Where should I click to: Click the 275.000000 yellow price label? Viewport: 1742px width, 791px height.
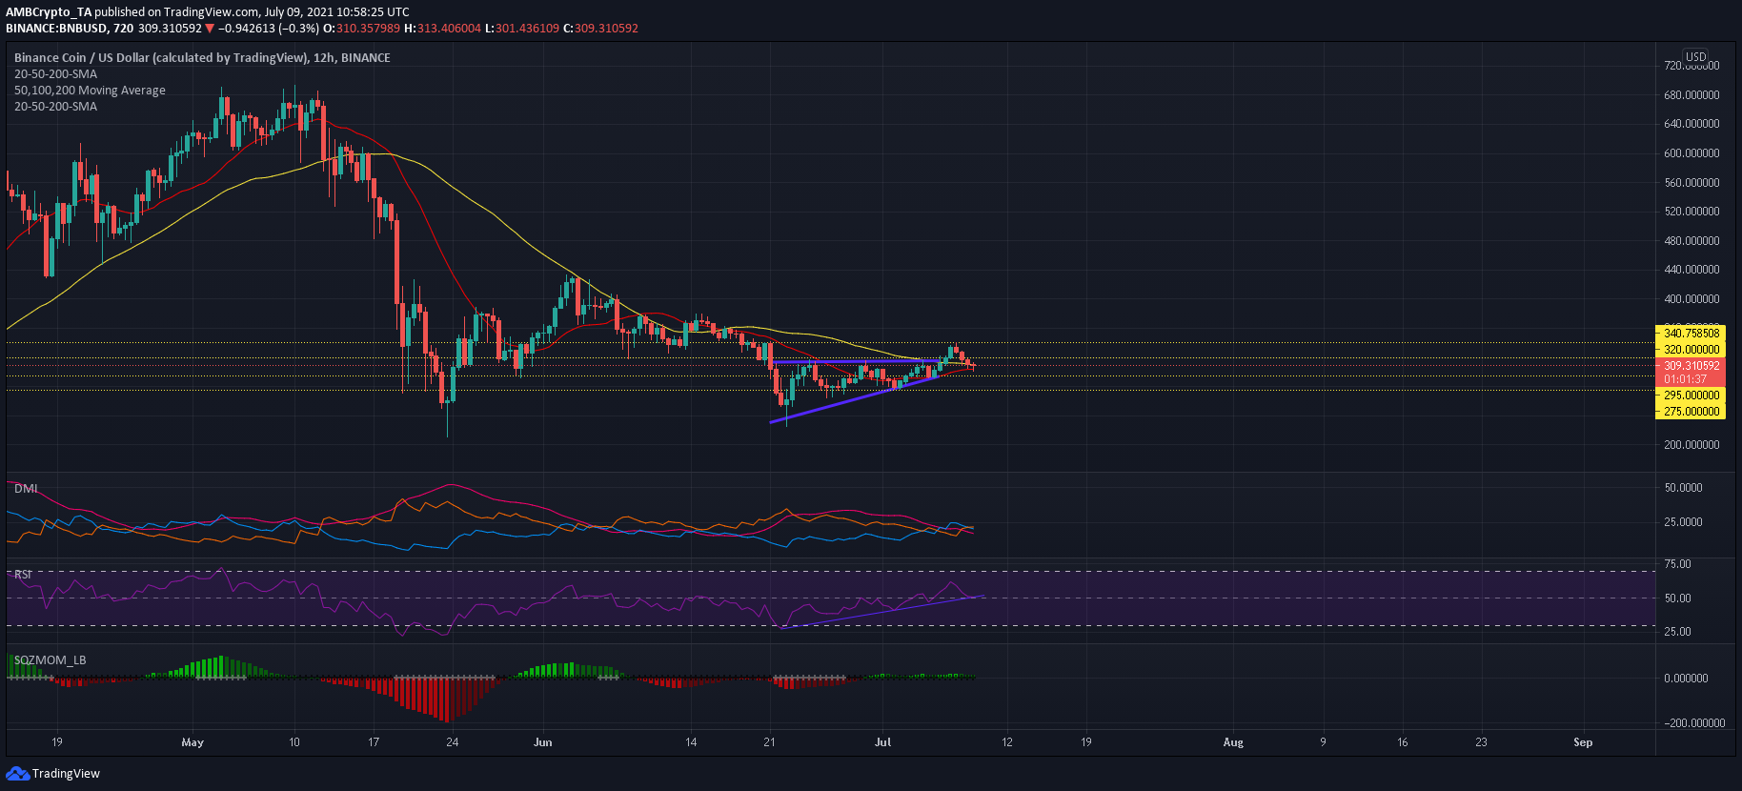1691,411
